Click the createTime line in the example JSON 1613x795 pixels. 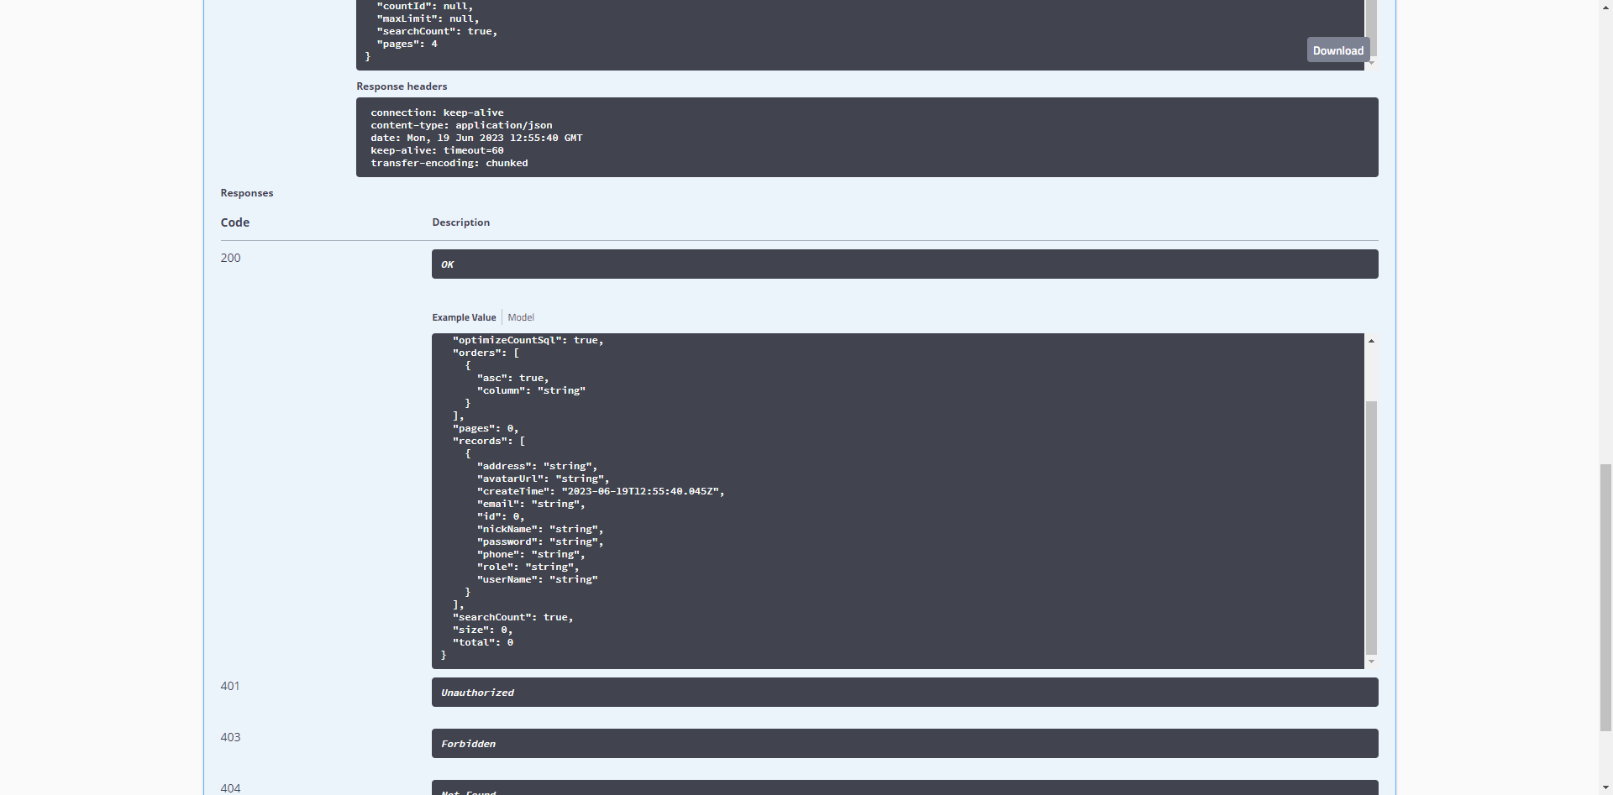pyautogui.click(x=600, y=491)
